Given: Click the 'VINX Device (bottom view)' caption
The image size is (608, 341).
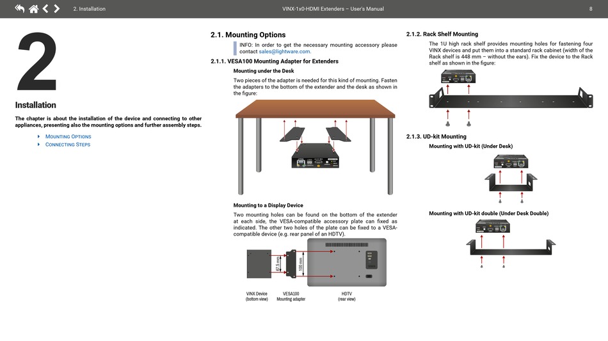Looking at the screenshot, I should pyautogui.click(x=257, y=296).
